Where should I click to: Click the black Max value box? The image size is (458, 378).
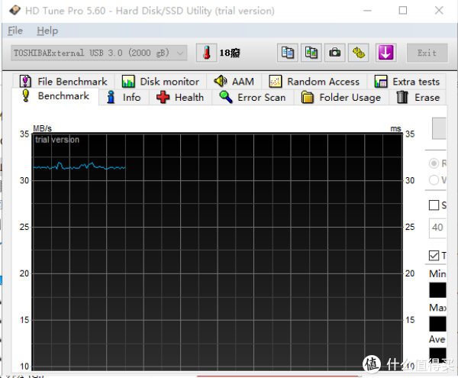[437, 324]
